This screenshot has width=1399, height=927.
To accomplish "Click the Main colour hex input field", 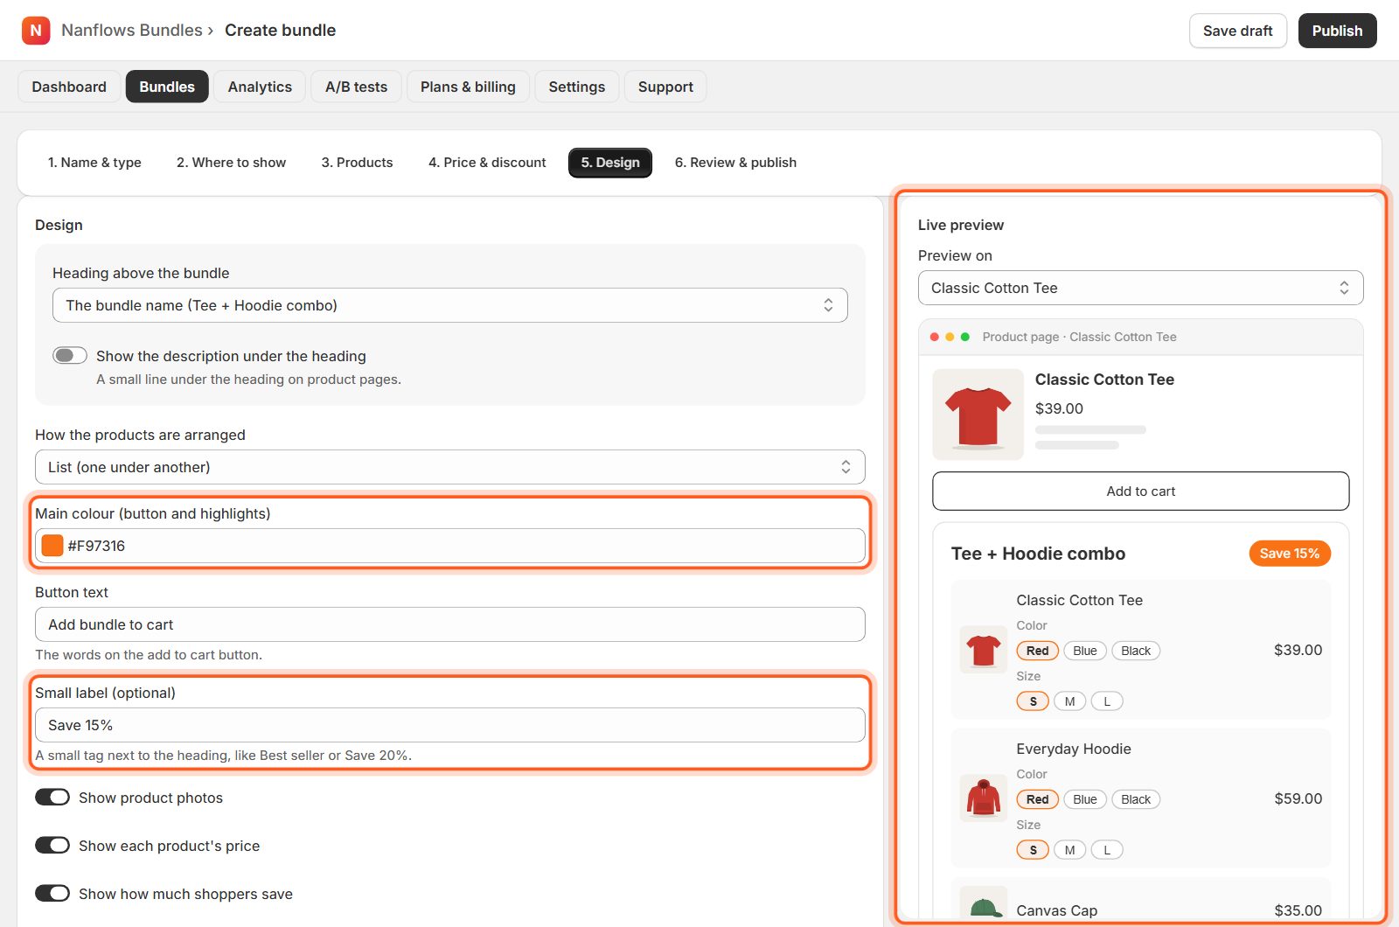I will click(450, 546).
